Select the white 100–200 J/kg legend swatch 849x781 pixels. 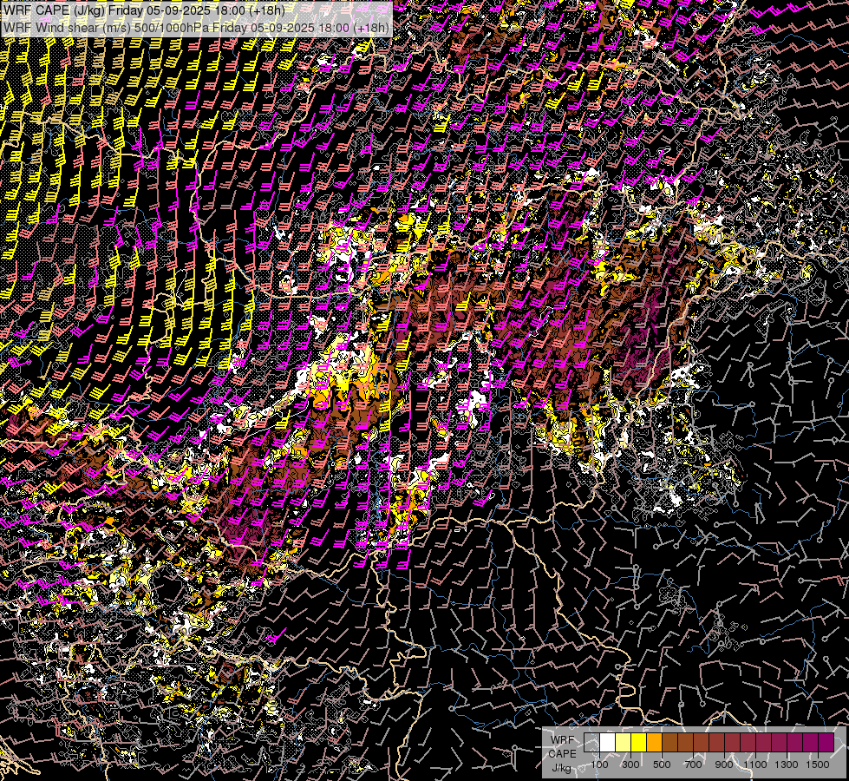[x=608, y=742]
